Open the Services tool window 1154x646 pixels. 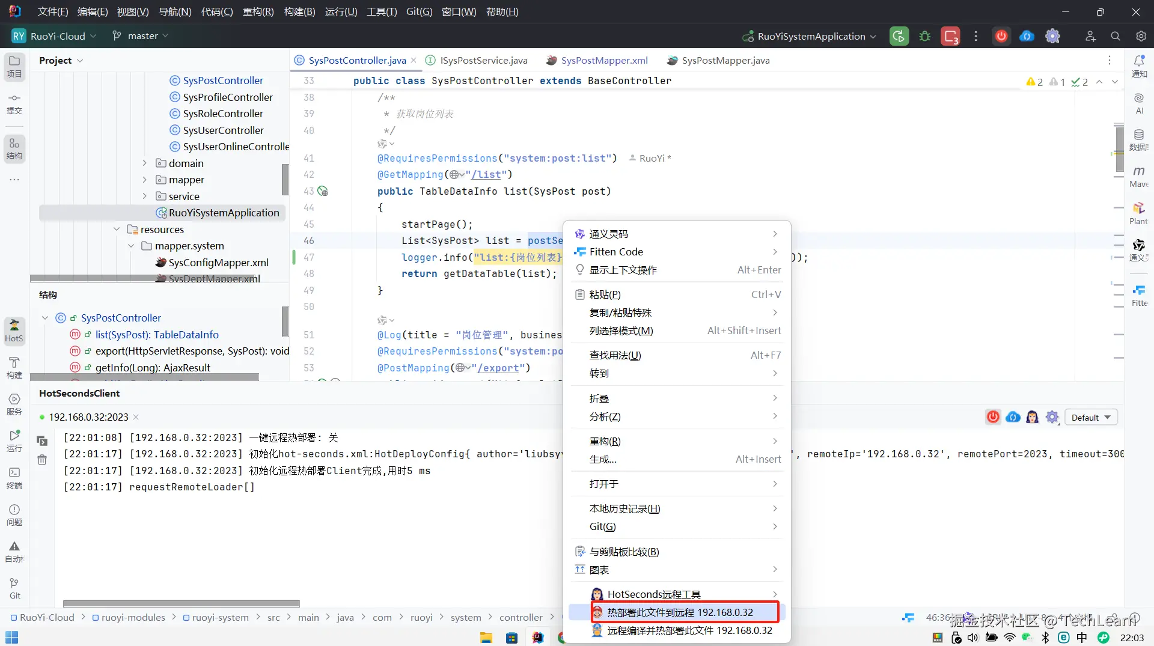(x=14, y=404)
